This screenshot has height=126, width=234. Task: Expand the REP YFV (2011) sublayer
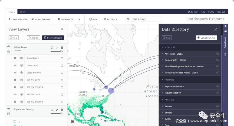[21, 80]
